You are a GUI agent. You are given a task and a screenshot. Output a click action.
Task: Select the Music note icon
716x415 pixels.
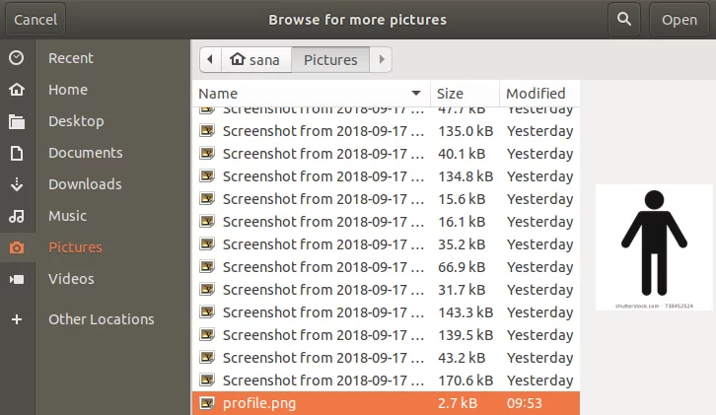coord(17,216)
